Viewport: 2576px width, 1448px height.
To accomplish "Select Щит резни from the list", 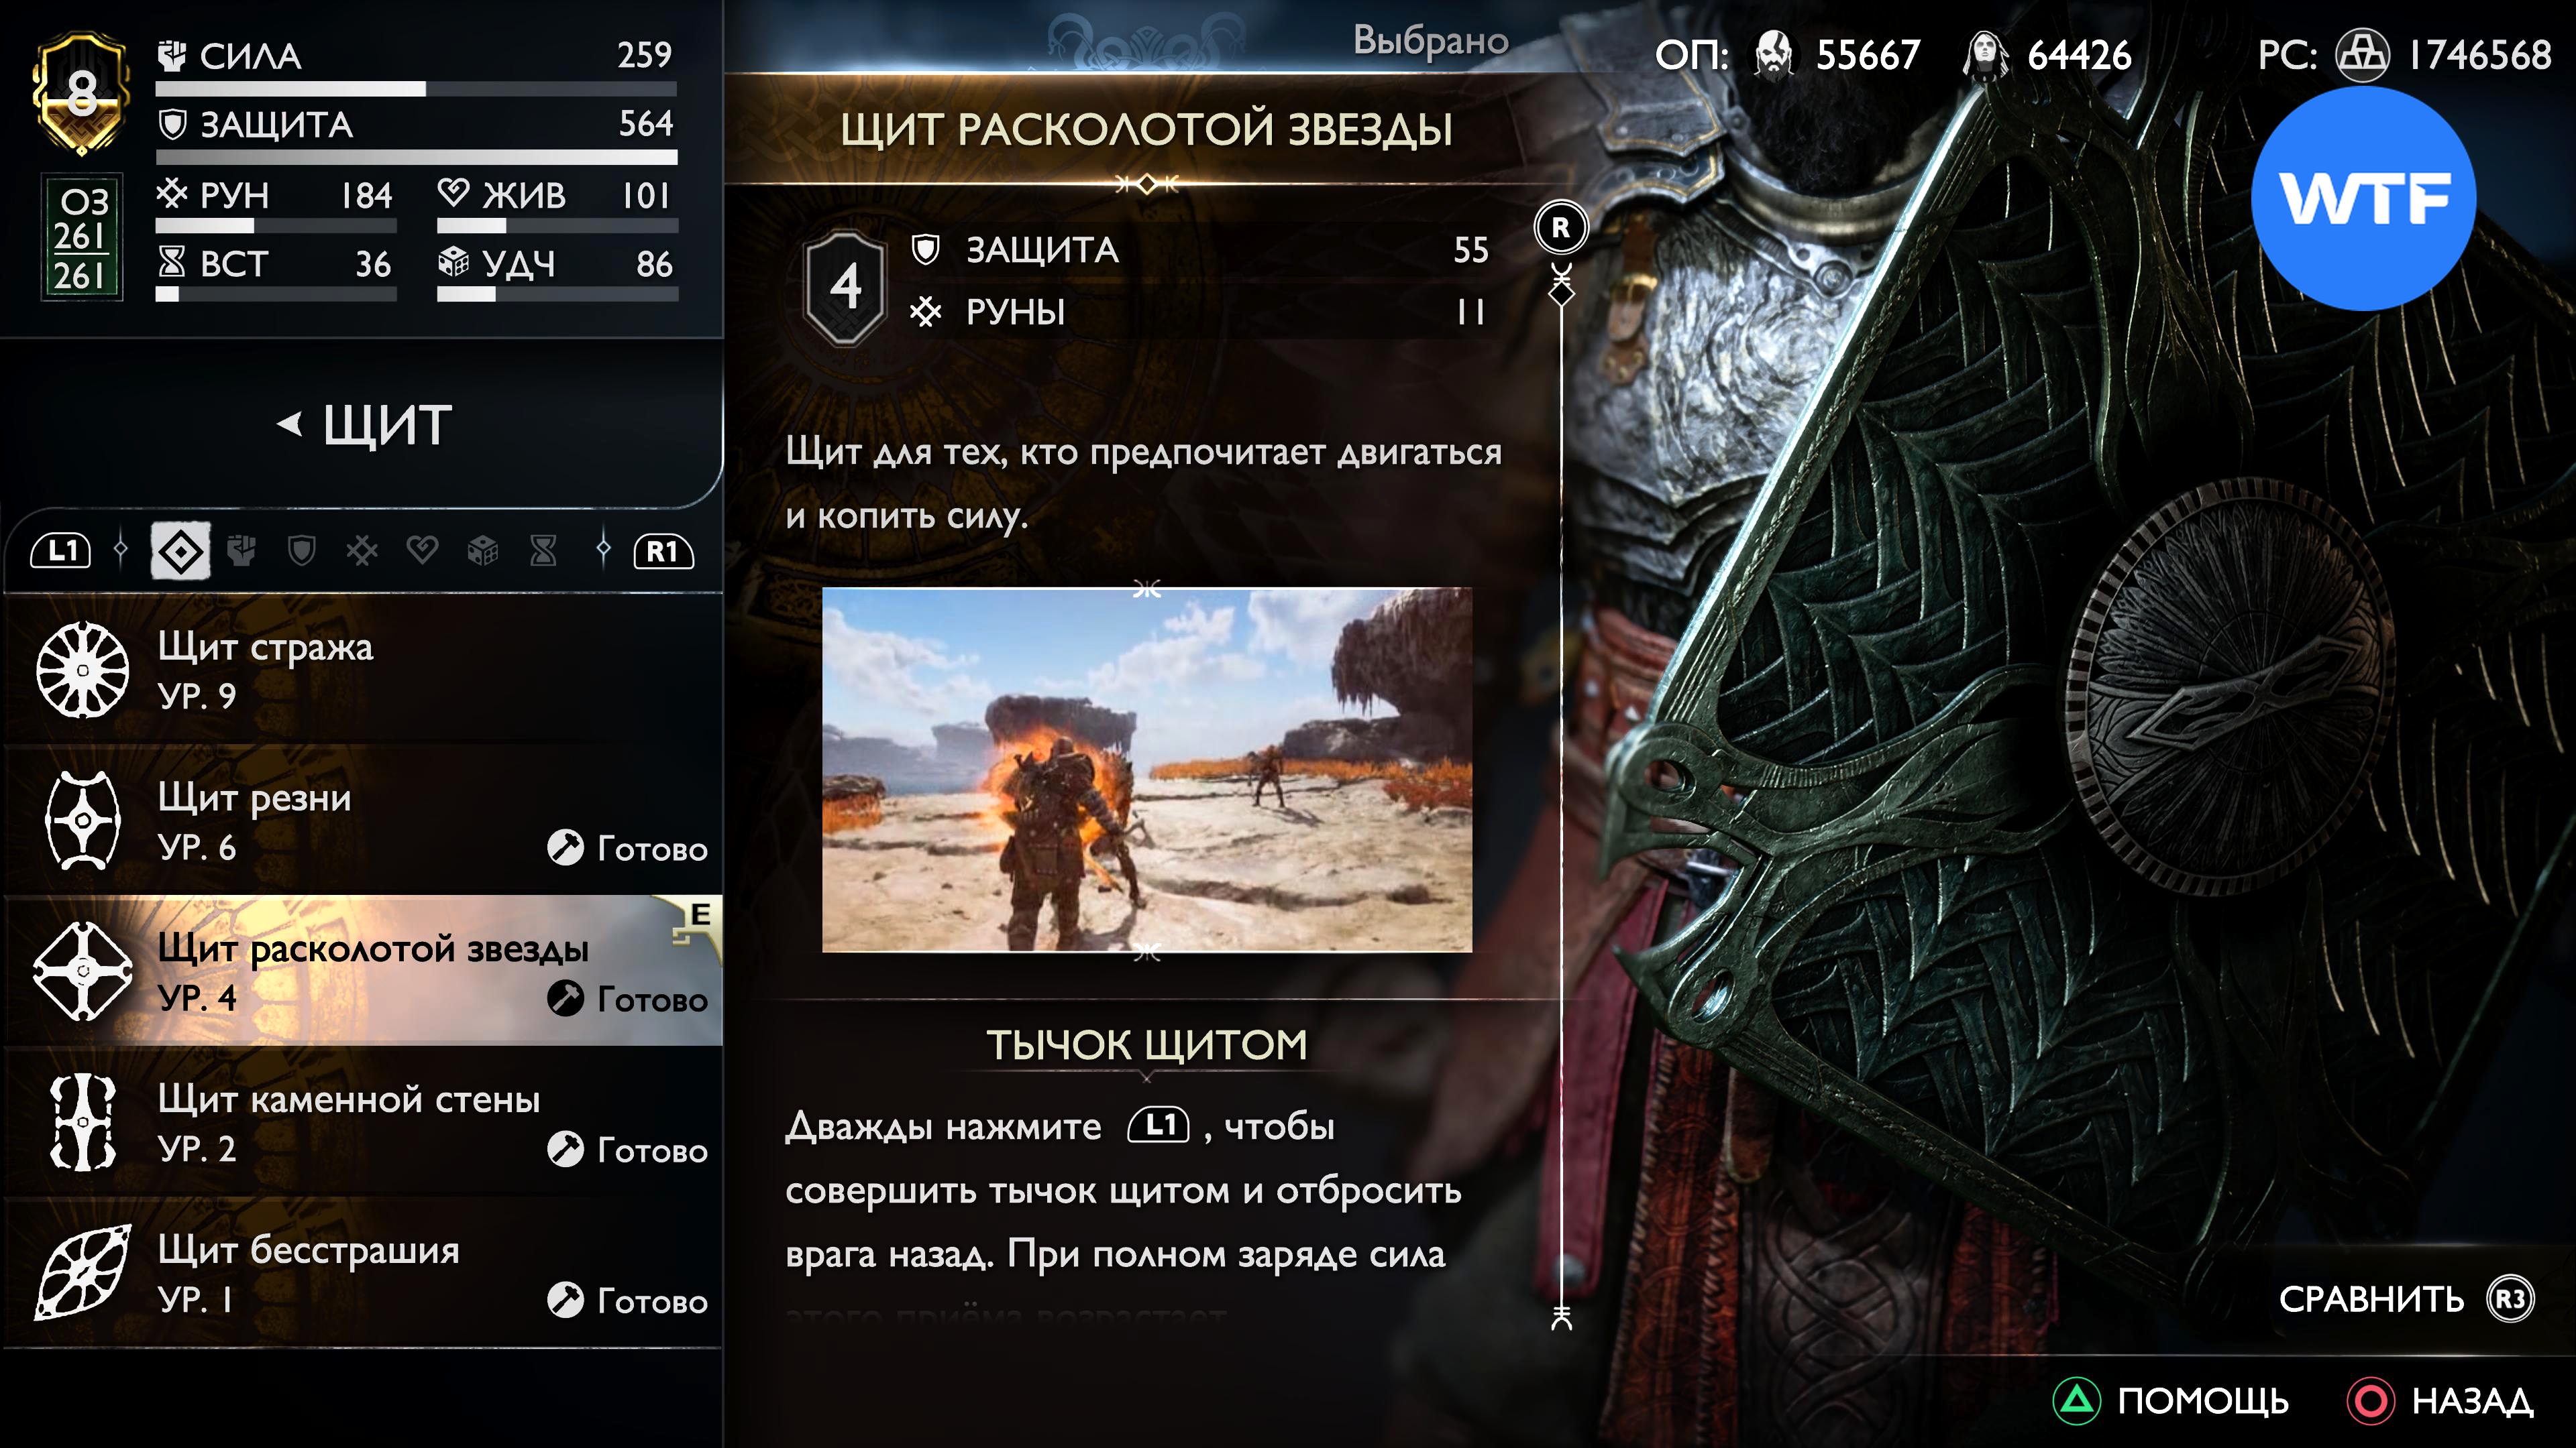I will 363,821.
